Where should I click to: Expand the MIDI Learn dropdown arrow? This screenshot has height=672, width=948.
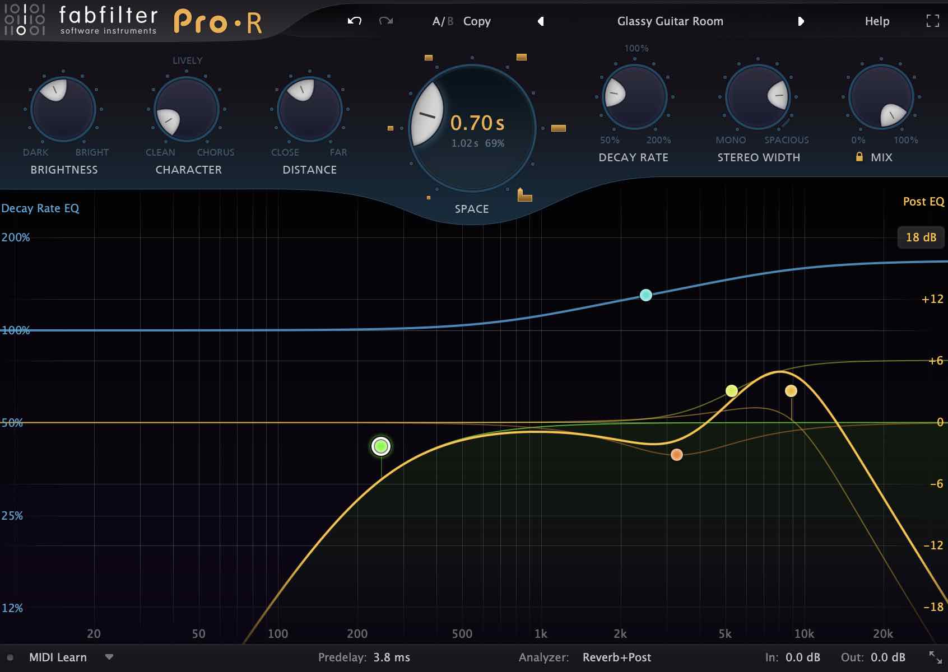(x=109, y=657)
